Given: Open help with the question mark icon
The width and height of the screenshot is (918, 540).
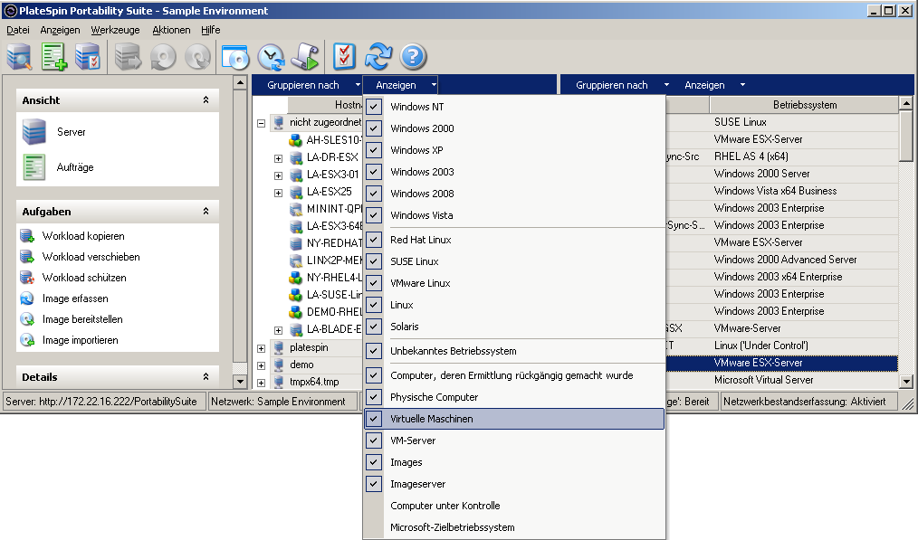Looking at the screenshot, I should (413, 57).
